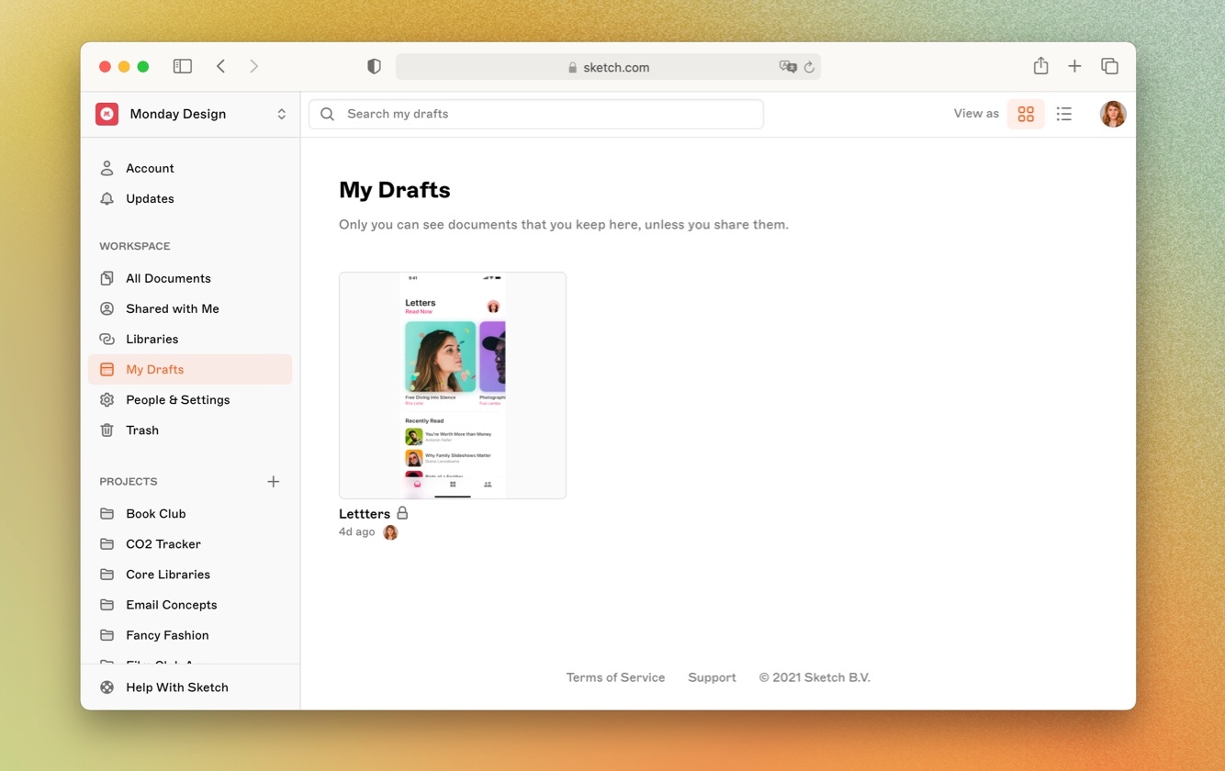The width and height of the screenshot is (1225, 771).
Task: Open the Lettters document thumbnail
Action: (453, 385)
